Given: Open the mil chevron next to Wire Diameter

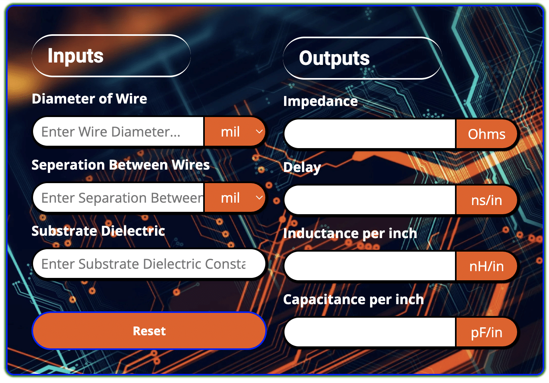Looking at the screenshot, I should pos(259,131).
